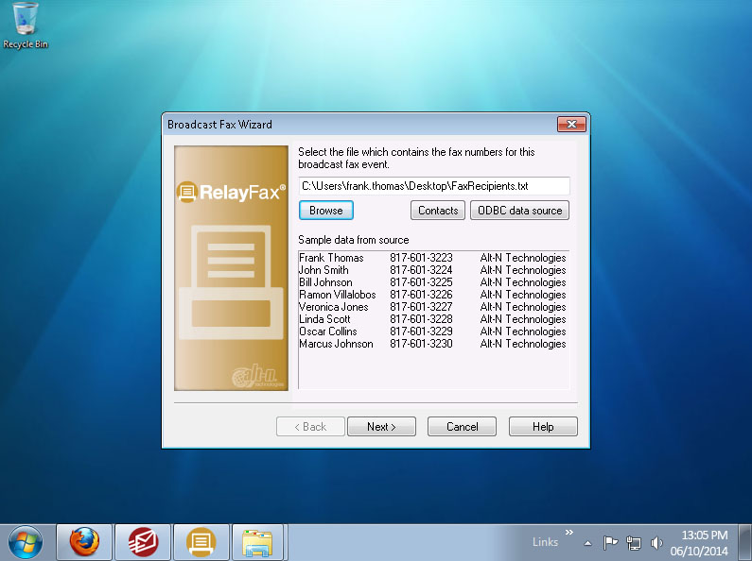752x561 pixels.
Task: Click the Action Center flag icon
Action: (x=611, y=543)
